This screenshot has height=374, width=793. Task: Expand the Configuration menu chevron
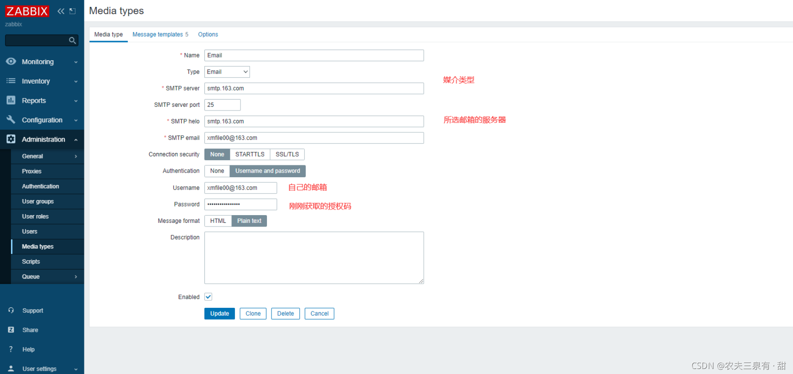tap(76, 121)
